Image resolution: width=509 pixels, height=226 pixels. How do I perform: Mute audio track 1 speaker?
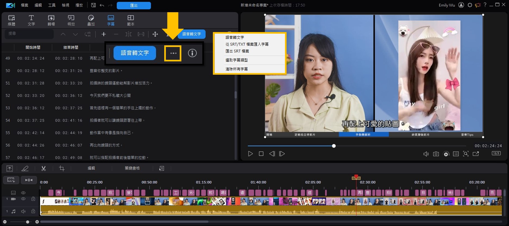tap(23, 211)
